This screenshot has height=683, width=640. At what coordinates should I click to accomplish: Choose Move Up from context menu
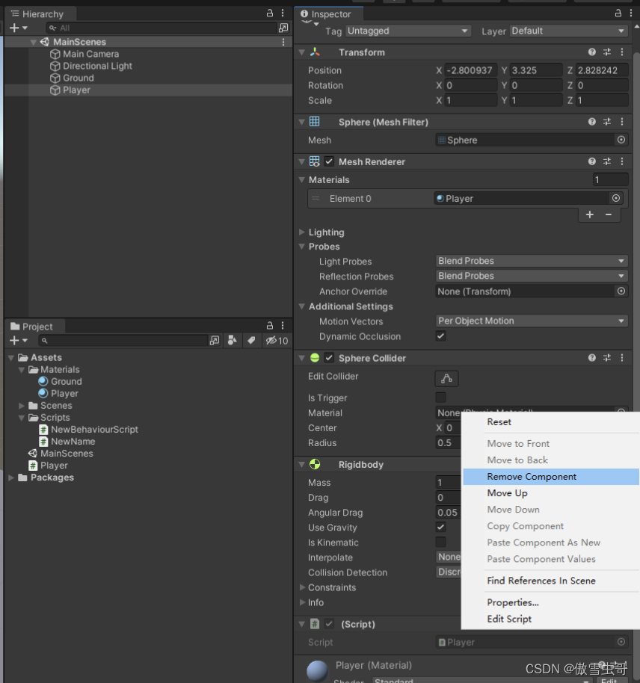[551, 493]
